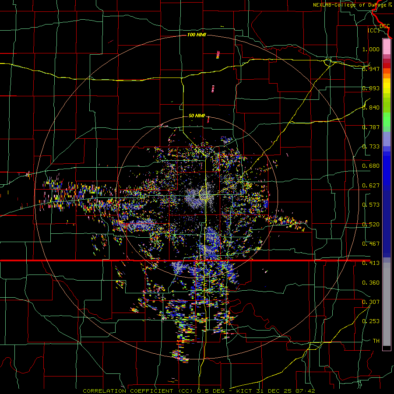Click the 0.520 scale value

click(x=371, y=225)
